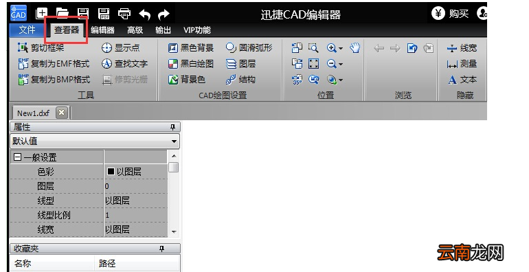Switch to the 编辑器 tab

[x=102, y=30]
